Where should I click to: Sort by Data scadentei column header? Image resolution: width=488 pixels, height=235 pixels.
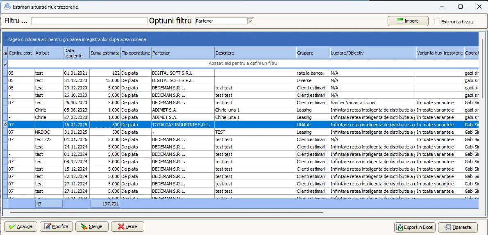[x=76, y=53]
